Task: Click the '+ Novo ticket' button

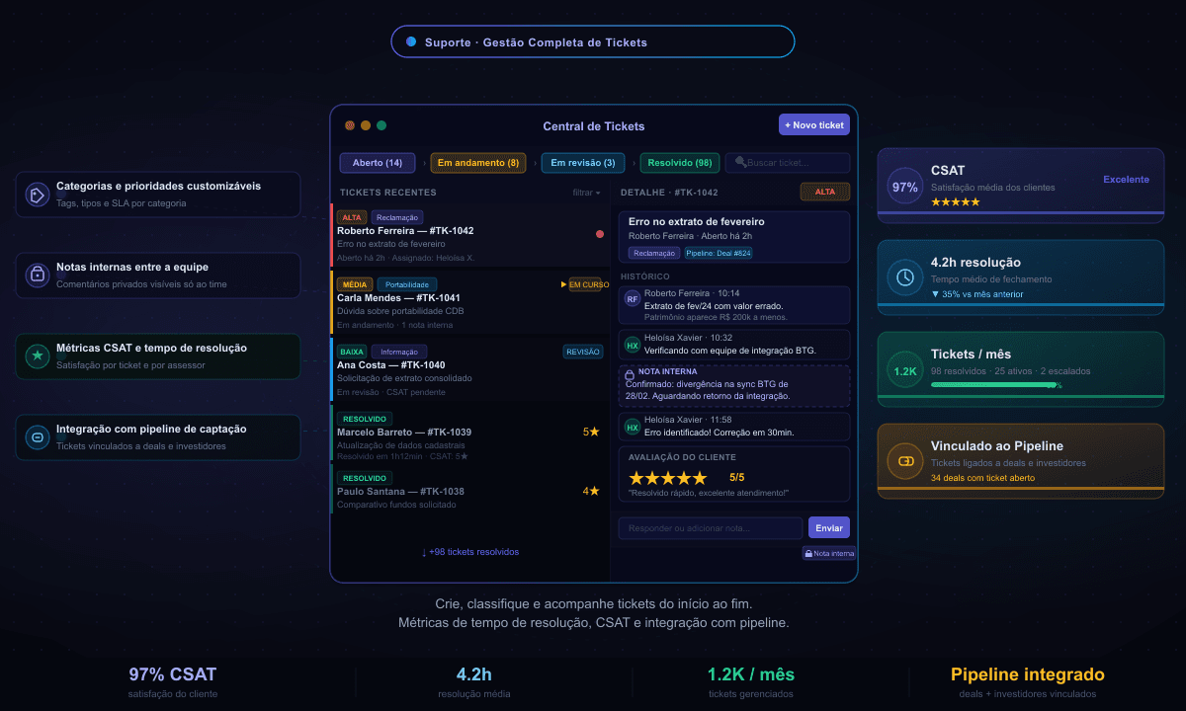Action: pos(813,124)
